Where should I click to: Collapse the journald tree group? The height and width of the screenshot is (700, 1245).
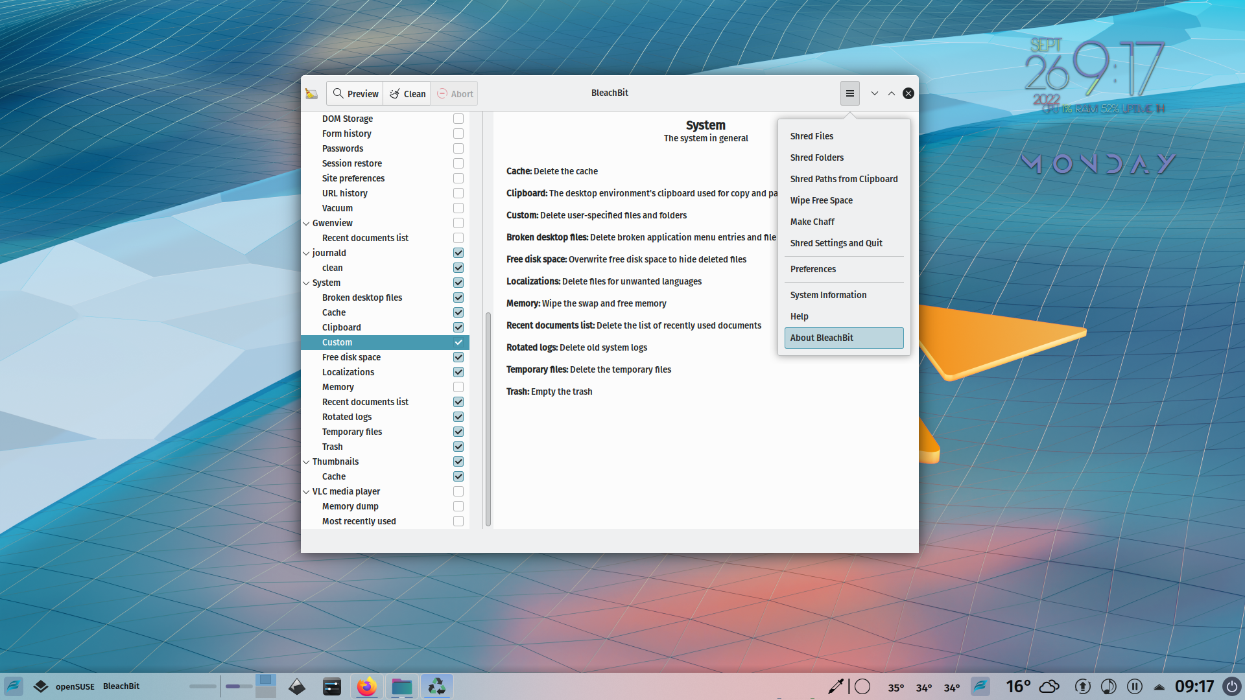click(x=306, y=253)
